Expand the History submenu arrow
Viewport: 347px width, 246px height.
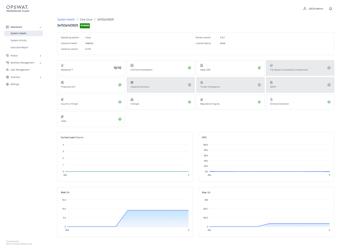tap(40, 56)
